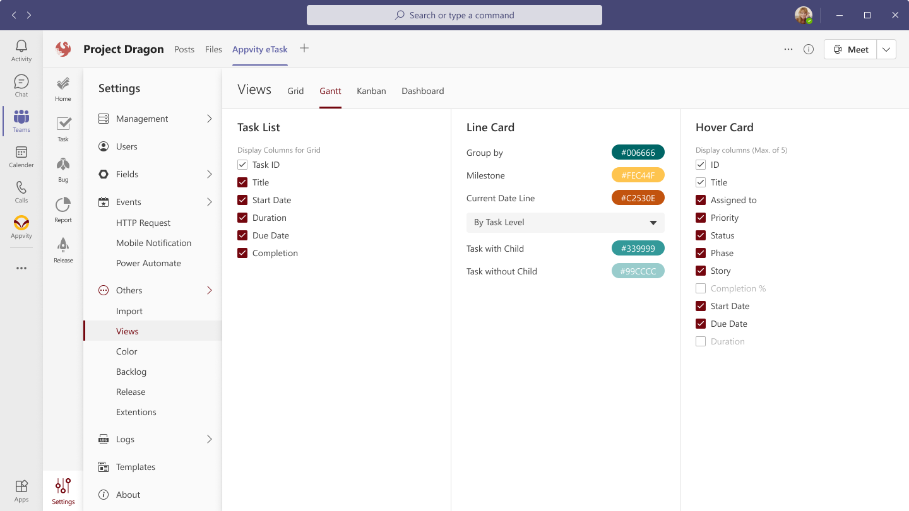Click the Release rocket icon
Screen dimensions: 909x511
63,246
